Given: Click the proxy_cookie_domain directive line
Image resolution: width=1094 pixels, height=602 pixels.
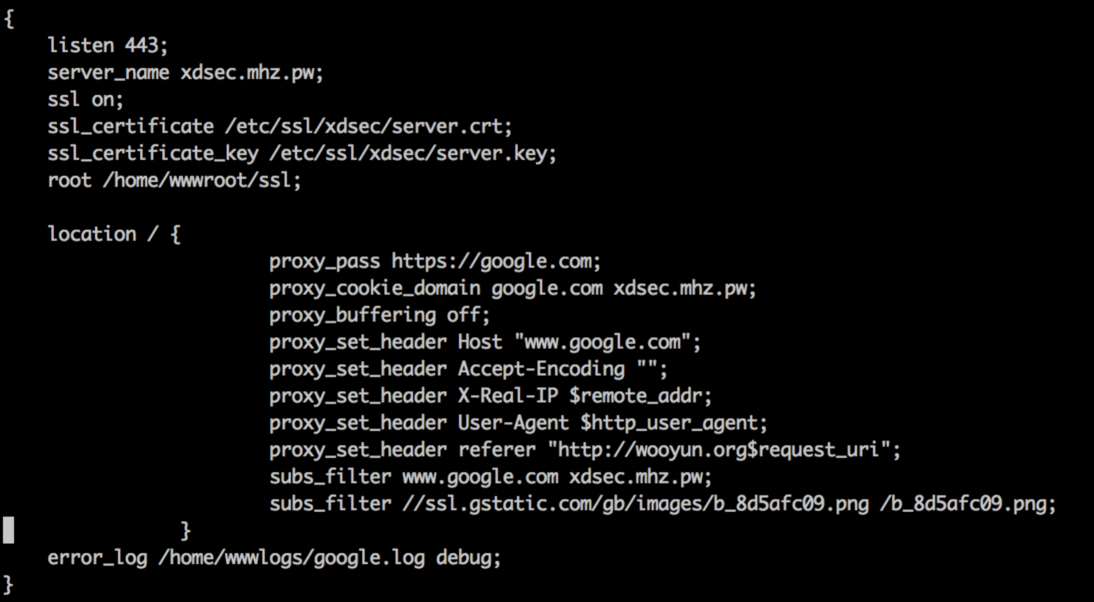Looking at the screenshot, I should tap(513, 288).
